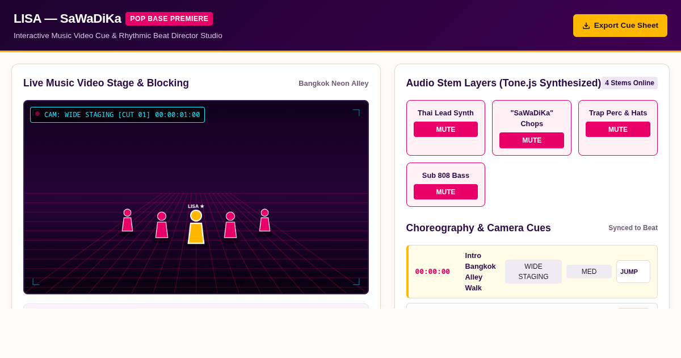Select the 00:00:00 timestamp of intro cue
Image resolution: width=681 pixels, height=358 pixels.
(x=432, y=272)
